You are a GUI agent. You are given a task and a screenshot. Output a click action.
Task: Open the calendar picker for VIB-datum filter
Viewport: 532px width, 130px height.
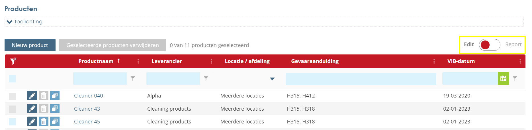pos(503,78)
